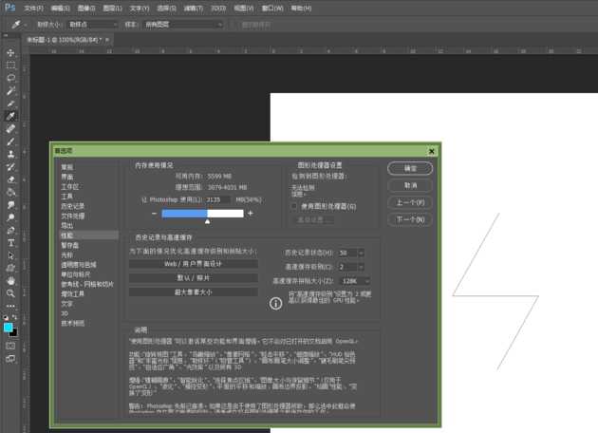Select the Type tool
The image size is (598, 433).
10,243
